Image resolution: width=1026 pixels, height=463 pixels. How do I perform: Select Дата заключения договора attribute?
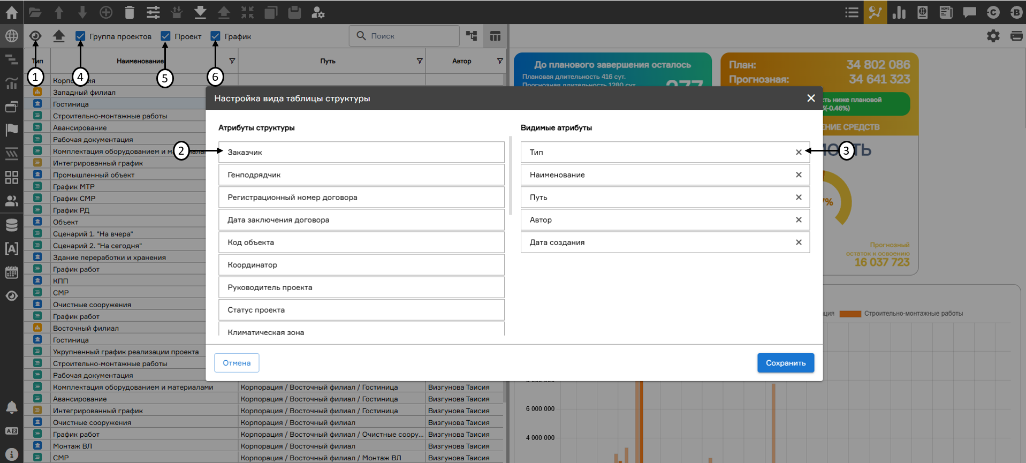pyautogui.click(x=361, y=219)
